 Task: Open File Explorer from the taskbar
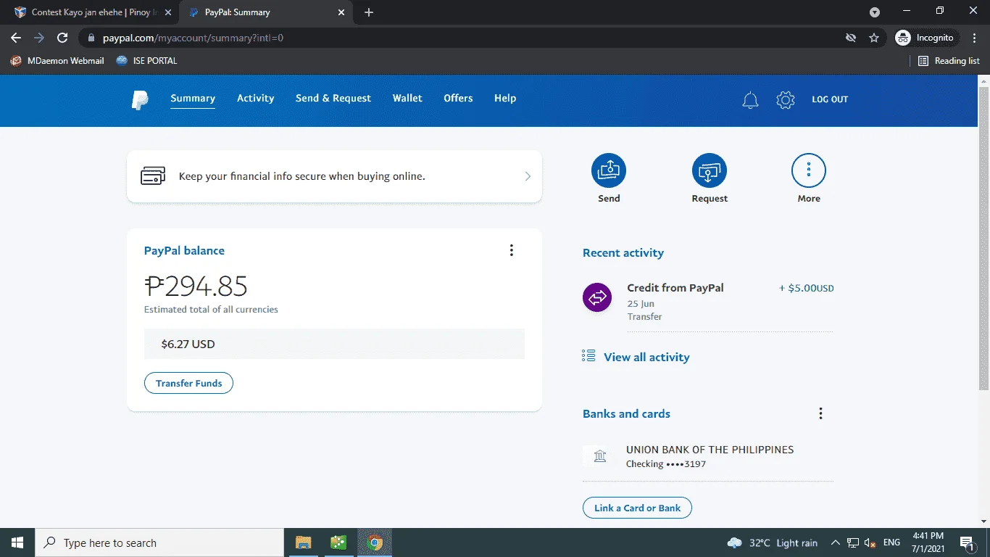point(303,542)
